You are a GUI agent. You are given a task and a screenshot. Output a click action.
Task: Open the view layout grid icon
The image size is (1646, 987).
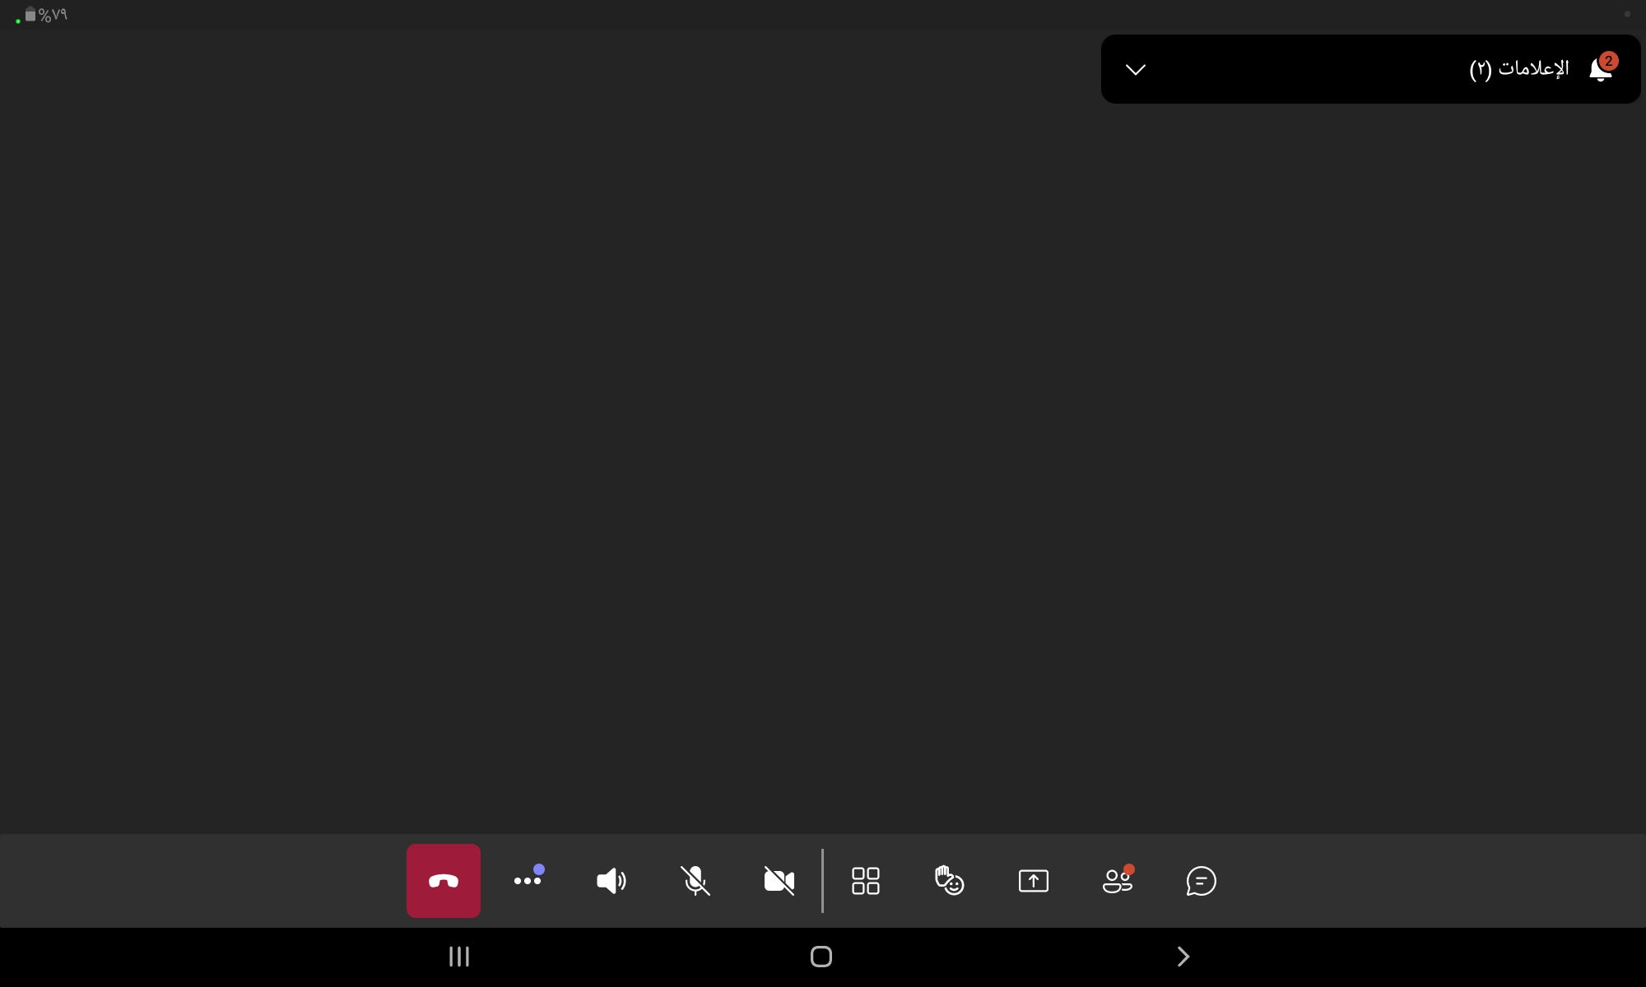pyautogui.click(x=866, y=881)
